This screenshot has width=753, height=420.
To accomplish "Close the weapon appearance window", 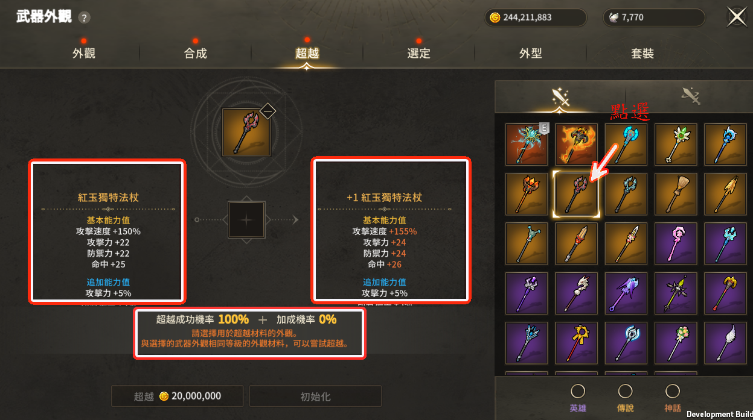I will [737, 17].
